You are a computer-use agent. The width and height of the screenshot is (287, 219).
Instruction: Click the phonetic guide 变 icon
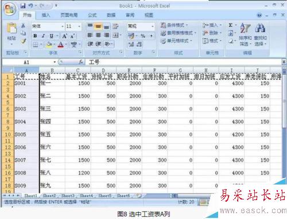[x=73, y=45]
